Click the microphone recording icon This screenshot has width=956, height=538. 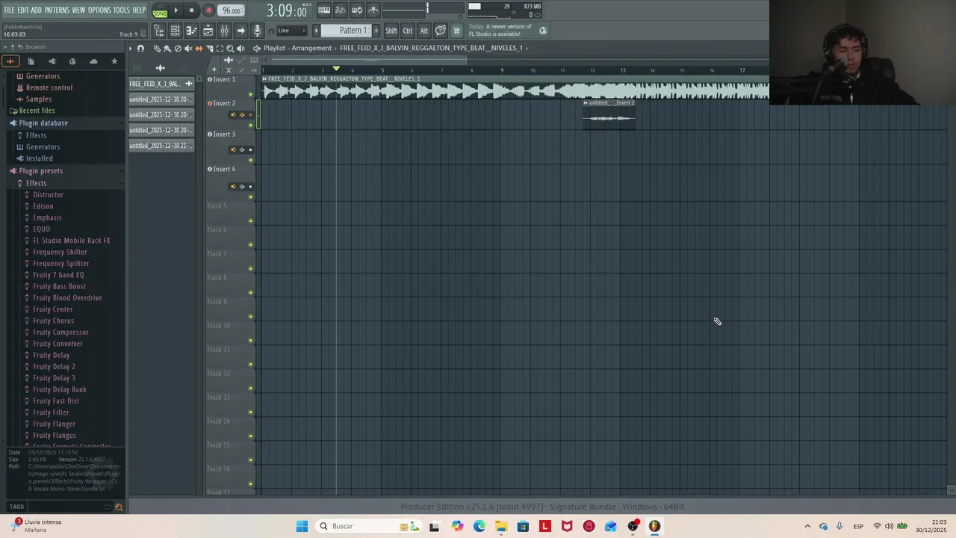pyautogui.click(x=257, y=31)
